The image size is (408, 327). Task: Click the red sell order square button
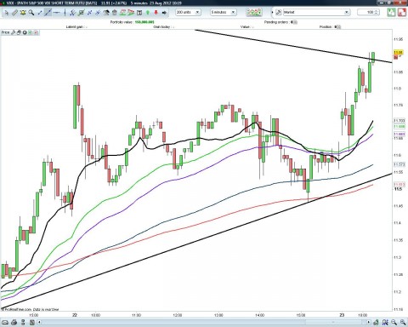(x=402, y=12)
